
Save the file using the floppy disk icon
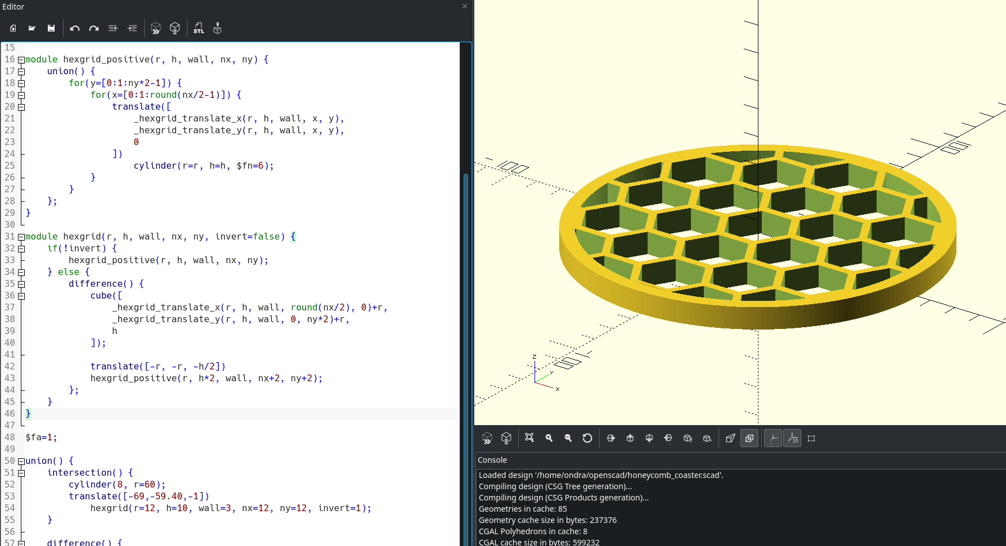[x=51, y=28]
